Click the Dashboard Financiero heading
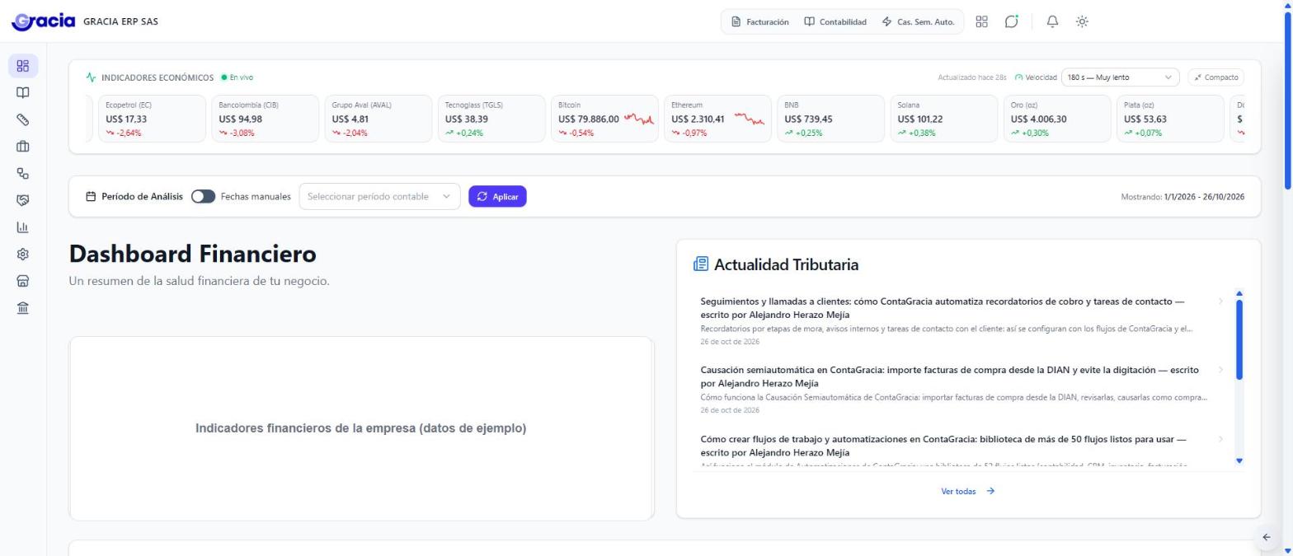 (x=192, y=254)
